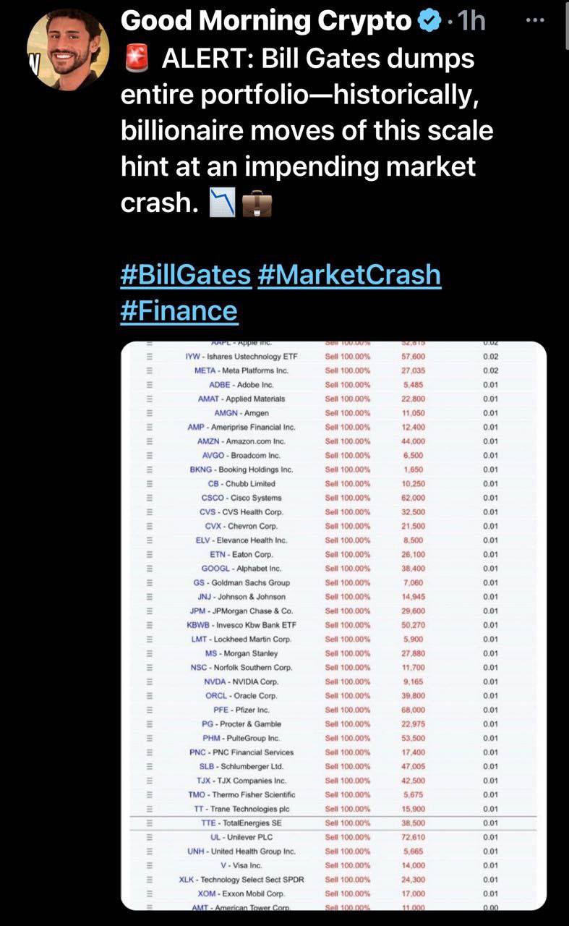Open the #BillGates hashtag link
569x926 pixels.
pyautogui.click(x=186, y=275)
